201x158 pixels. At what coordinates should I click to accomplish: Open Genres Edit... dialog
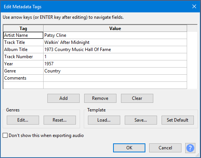(23, 120)
